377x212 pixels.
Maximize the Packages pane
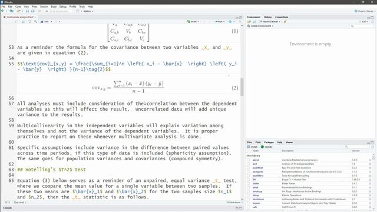coord(372,143)
